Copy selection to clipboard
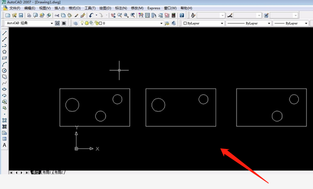 click(x=63, y=15)
